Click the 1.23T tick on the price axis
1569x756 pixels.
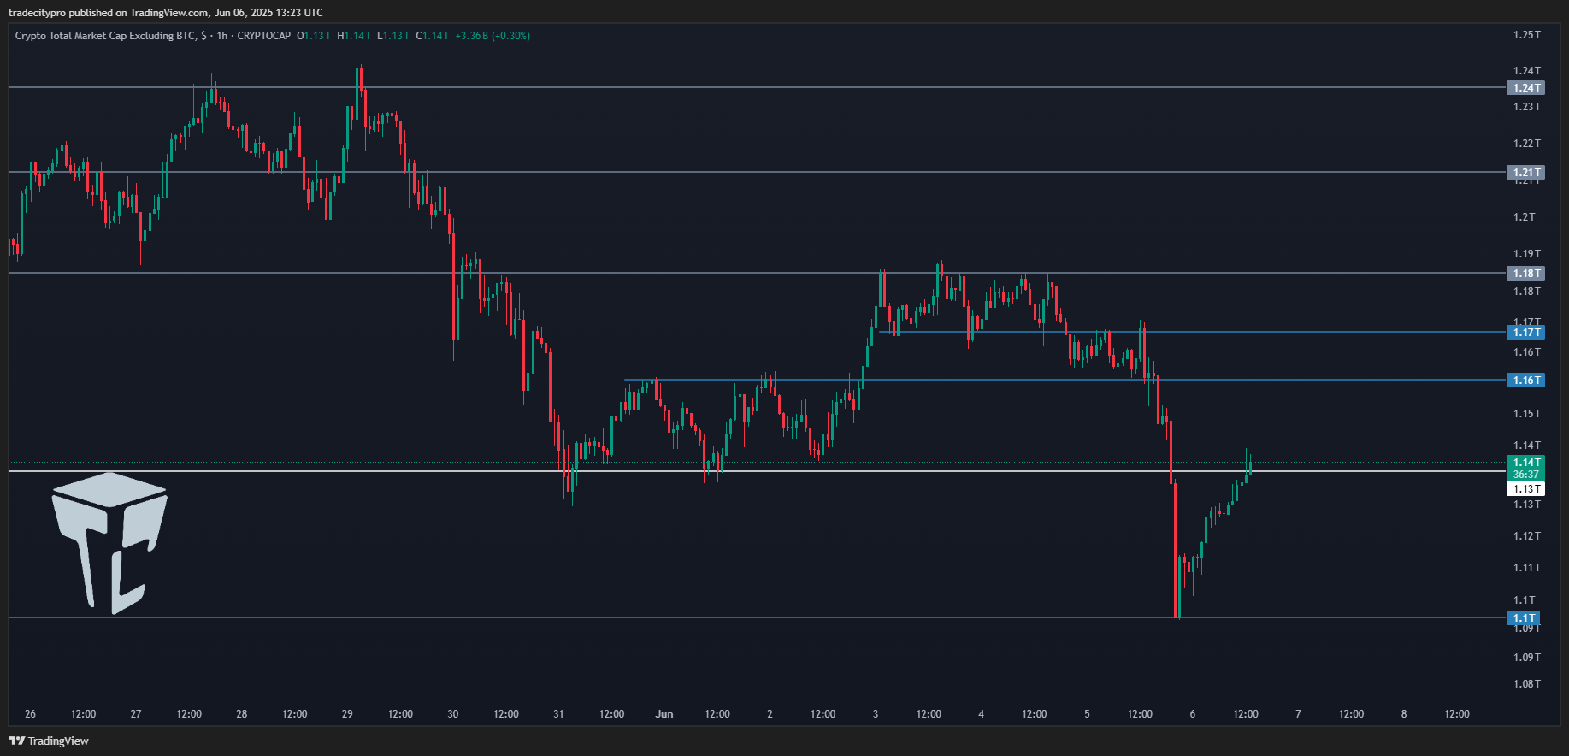click(1526, 107)
